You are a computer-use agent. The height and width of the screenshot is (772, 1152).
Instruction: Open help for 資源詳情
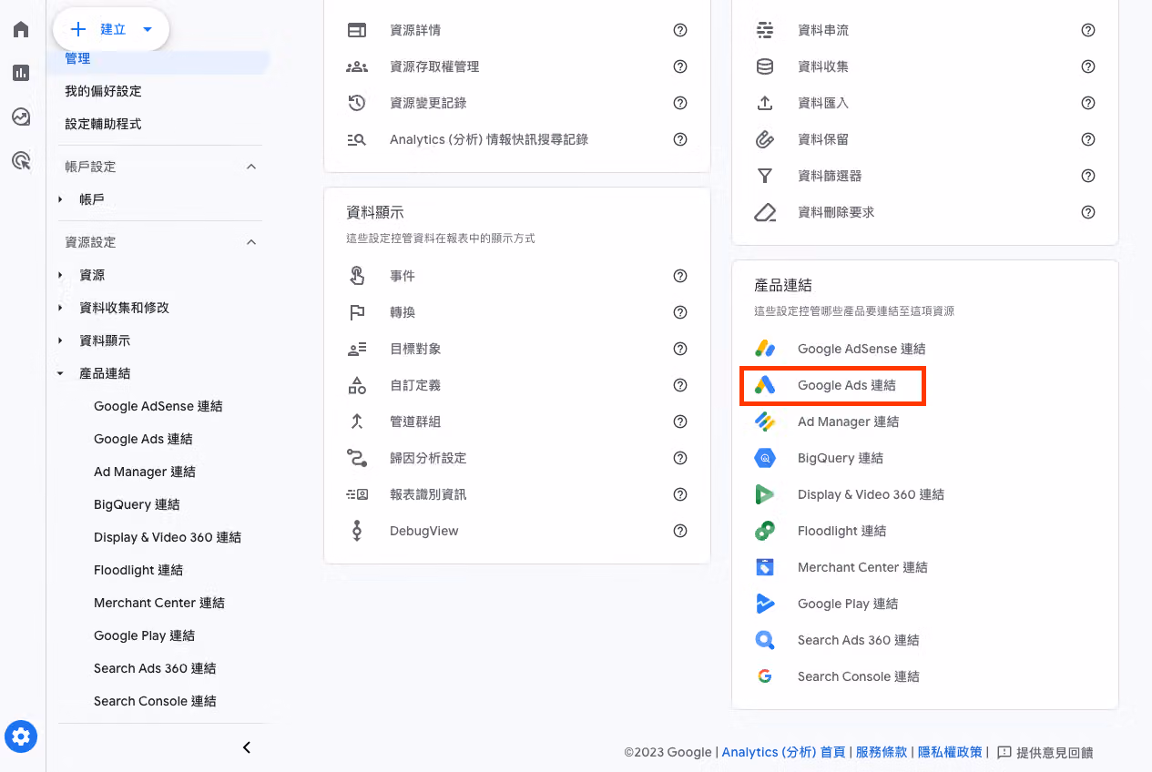pyautogui.click(x=680, y=30)
